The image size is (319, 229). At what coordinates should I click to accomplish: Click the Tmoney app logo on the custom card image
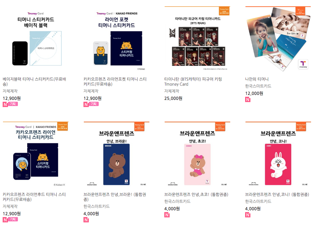coord(303,64)
